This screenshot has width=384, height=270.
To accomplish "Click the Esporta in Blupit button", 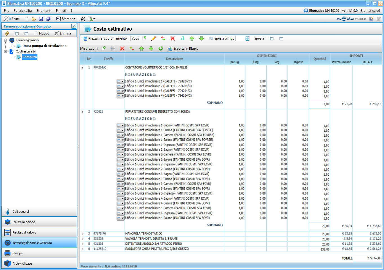I will pyautogui.click(x=183, y=49).
